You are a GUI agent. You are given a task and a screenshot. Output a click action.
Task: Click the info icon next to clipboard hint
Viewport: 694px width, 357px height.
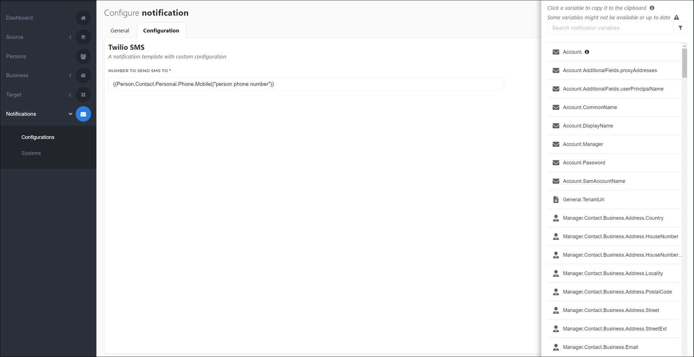(x=652, y=8)
